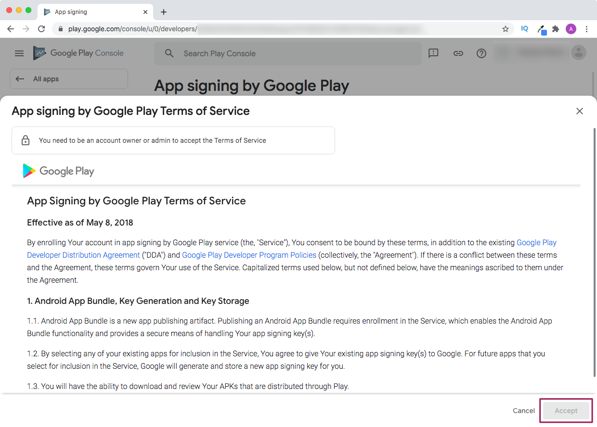Click the browser back arrow

tap(11, 29)
